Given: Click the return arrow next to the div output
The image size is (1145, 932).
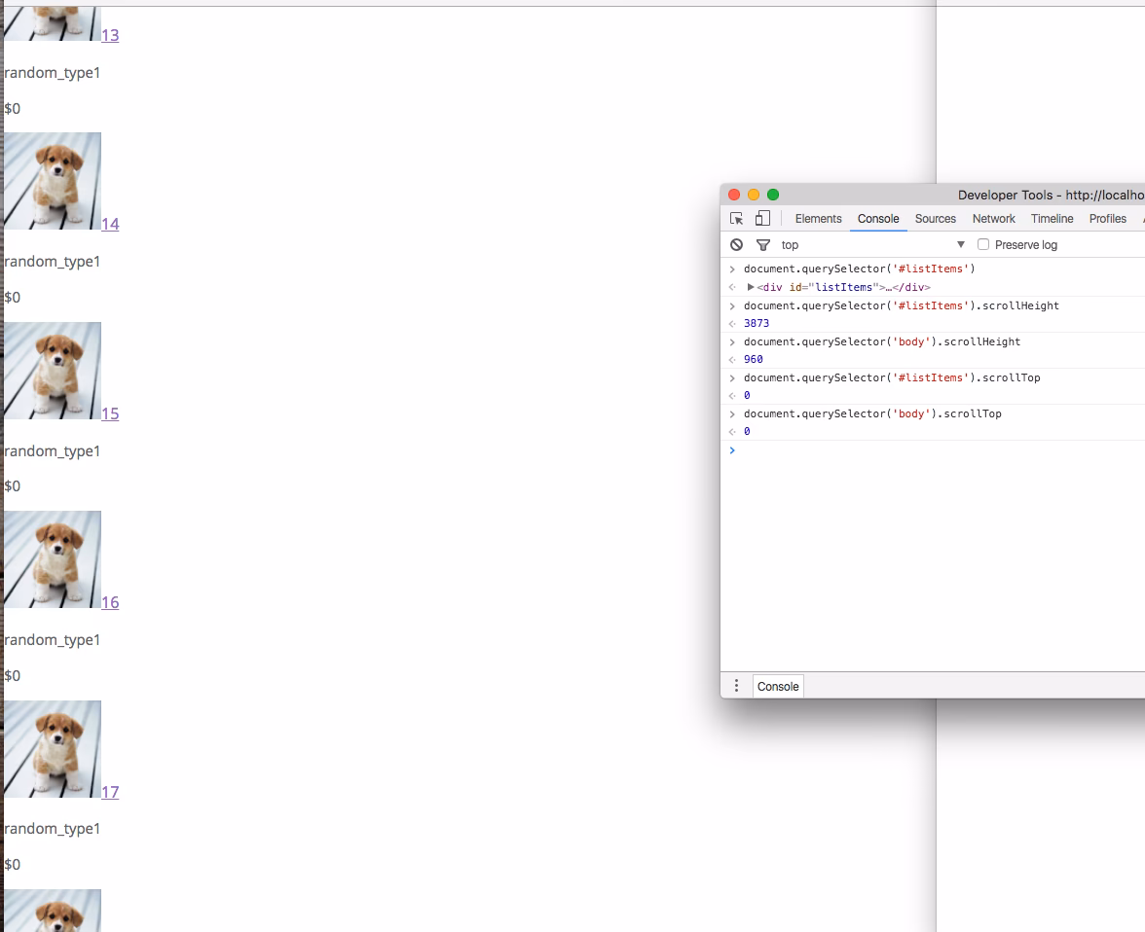Looking at the screenshot, I should point(731,286).
